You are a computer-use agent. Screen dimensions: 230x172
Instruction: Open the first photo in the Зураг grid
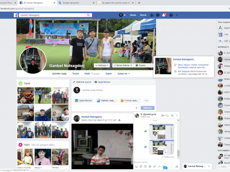pyautogui.click(x=26, y=95)
